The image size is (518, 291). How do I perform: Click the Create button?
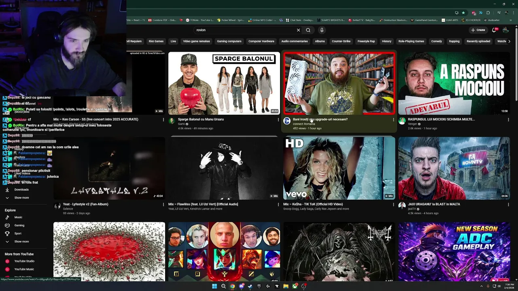click(x=478, y=30)
